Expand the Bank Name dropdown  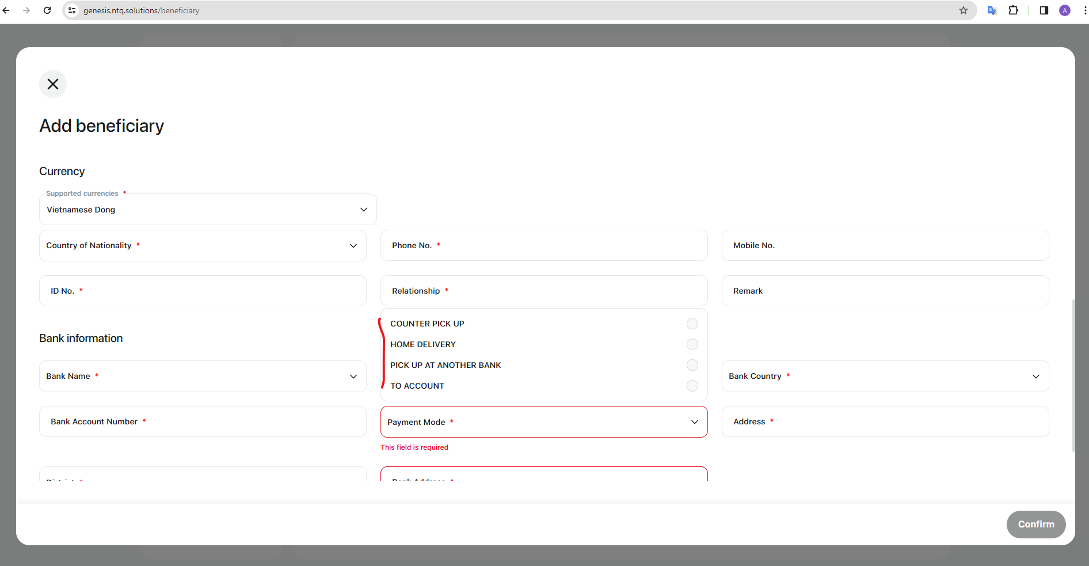[203, 377]
